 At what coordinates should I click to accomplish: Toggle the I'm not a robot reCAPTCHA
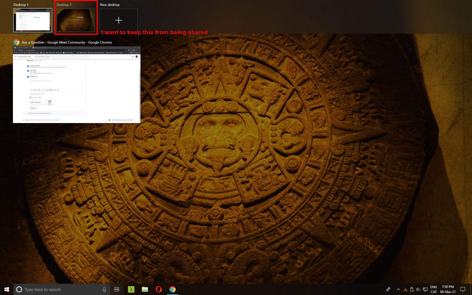click(x=32, y=103)
